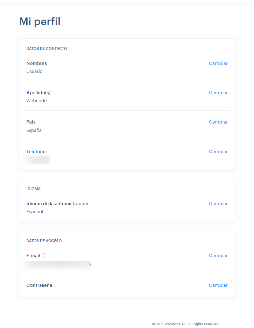Screen dimensions: 254x328
Task: Click the Webnode AG copyright footer text
Action: tap(185, 324)
